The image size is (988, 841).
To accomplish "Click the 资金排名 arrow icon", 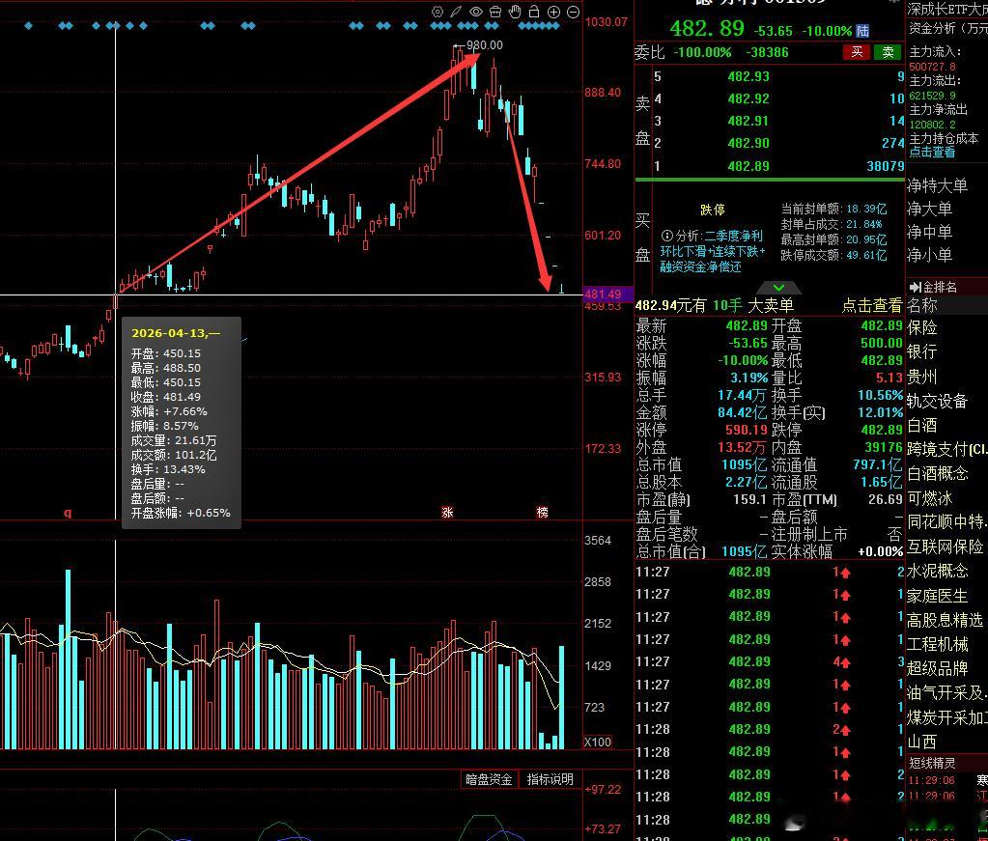I will point(915,288).
